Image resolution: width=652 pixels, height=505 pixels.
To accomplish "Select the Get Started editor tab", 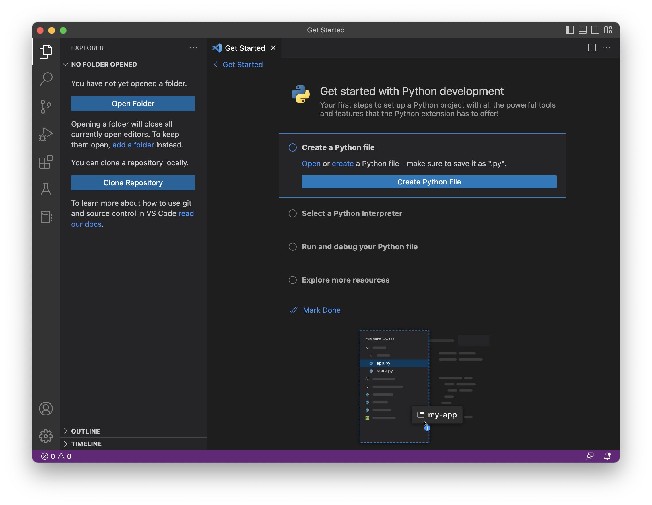I will click(x=244, y=48).
